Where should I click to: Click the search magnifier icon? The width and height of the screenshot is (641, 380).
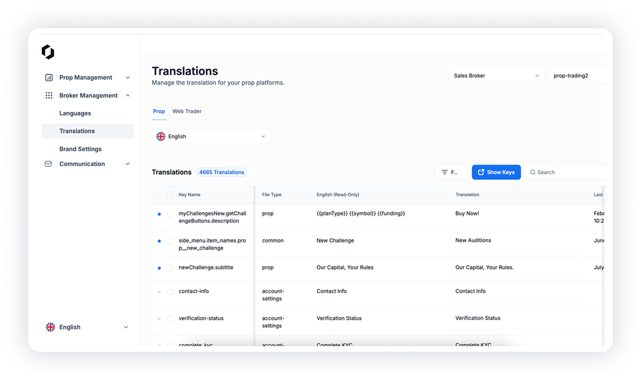[533, 173]
